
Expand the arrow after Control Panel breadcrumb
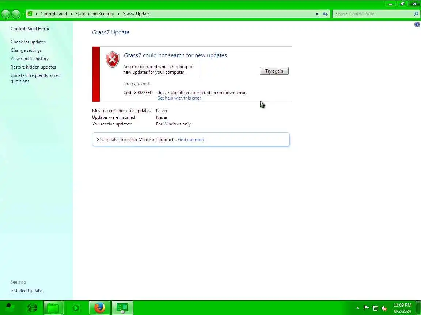coord(71,14)
